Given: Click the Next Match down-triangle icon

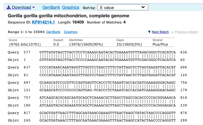Looking at the screenshot, I should [x=149, y=32].
